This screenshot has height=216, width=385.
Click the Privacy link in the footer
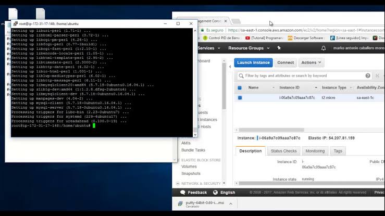[x=379, y=193]
